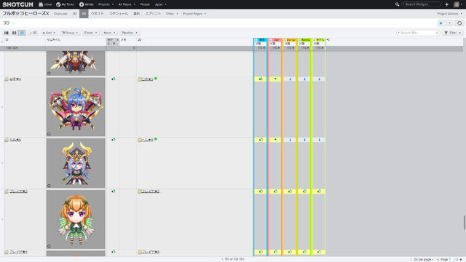The image size is (466, 262).
Task: Click the page refresh circle icon
Action: (x=459, y=23)
